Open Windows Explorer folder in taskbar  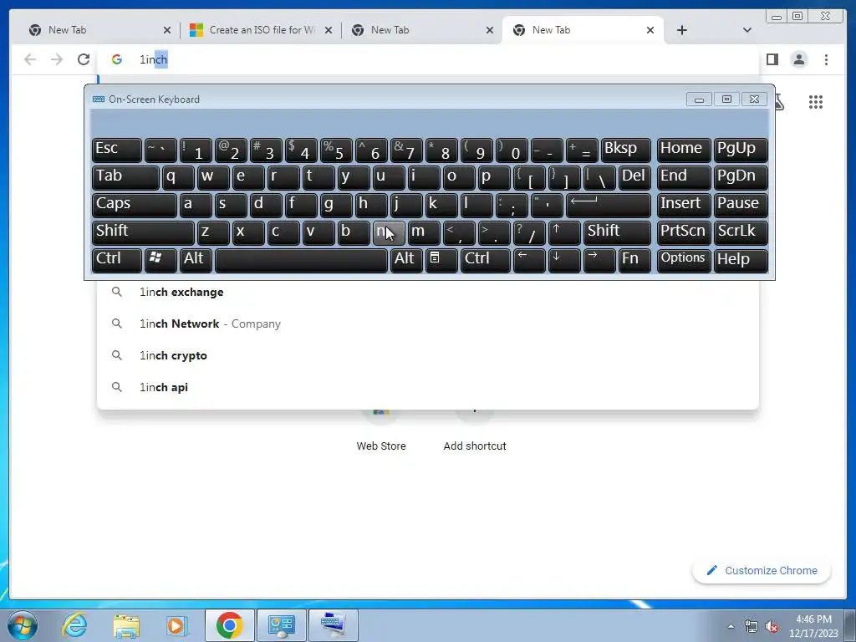126,625
